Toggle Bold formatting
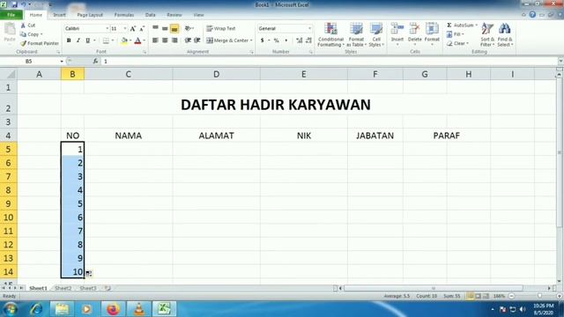This screenshot has height=317, width=564. click(69, 41)
